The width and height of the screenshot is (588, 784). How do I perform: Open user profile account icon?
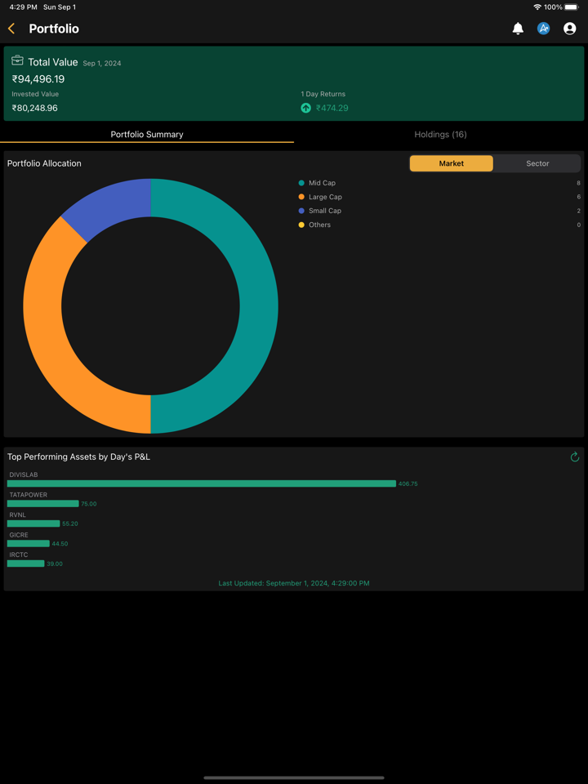pos(570,29)
